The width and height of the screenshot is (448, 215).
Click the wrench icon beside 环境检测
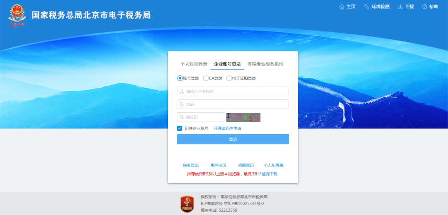(x=367, y=7)
